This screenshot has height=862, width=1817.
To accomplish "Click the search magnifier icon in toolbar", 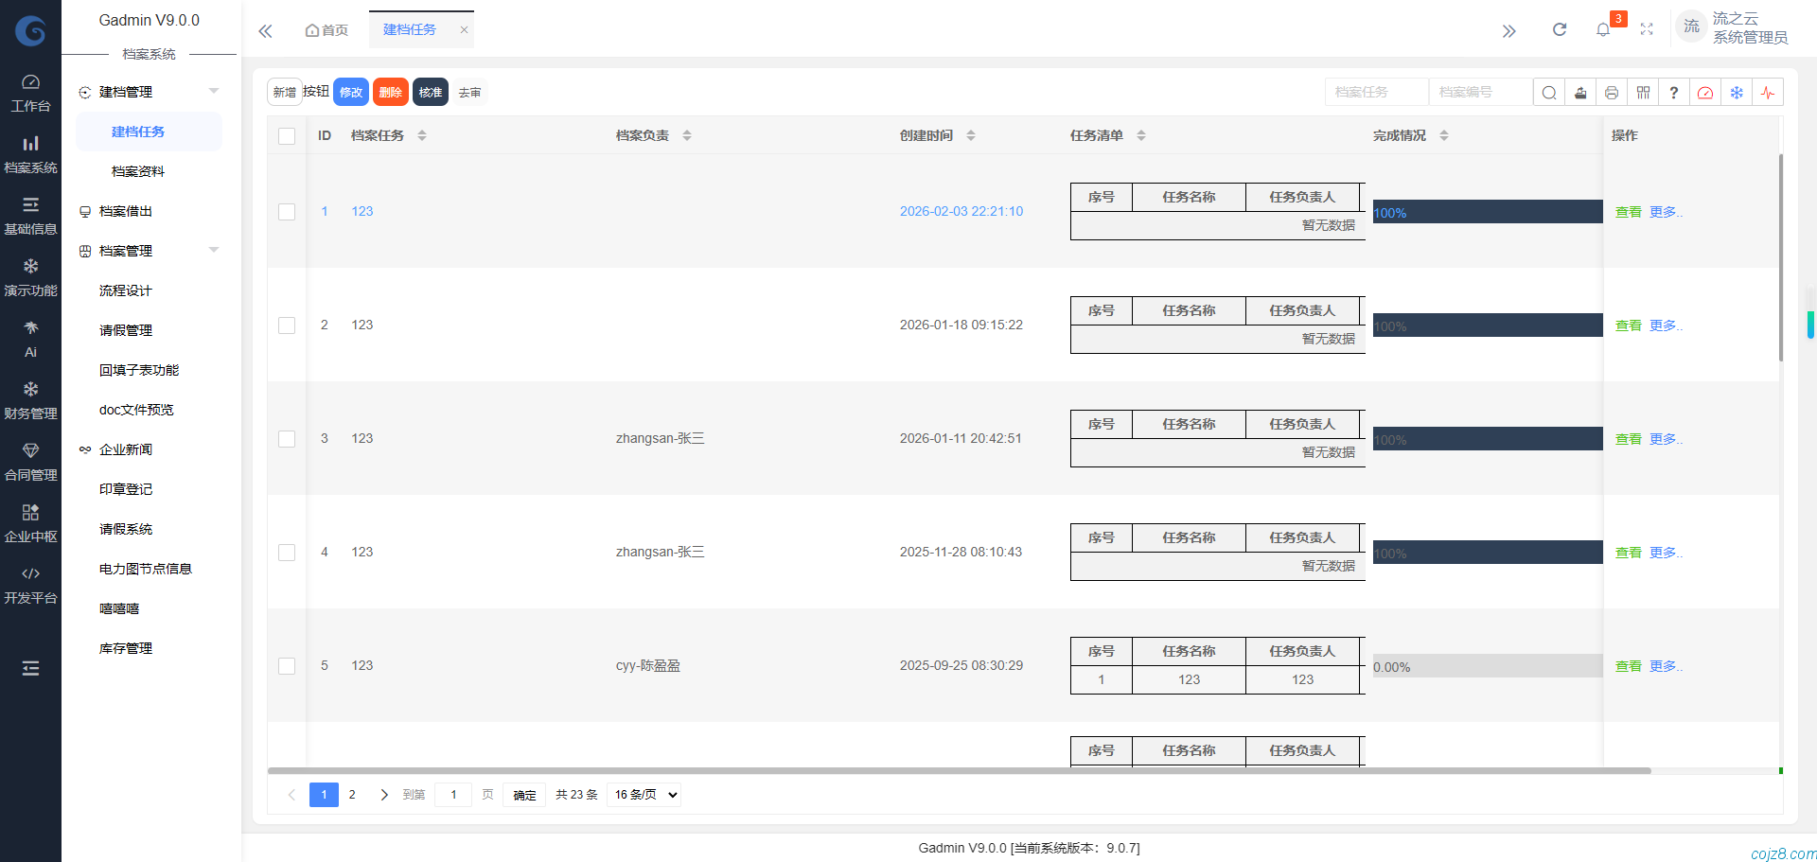I will [x=1548, y=93].
